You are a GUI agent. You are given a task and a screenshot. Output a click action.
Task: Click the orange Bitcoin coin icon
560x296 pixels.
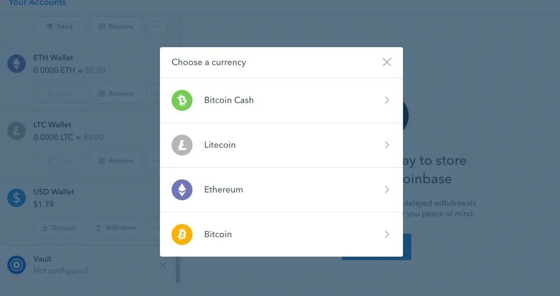182,234
